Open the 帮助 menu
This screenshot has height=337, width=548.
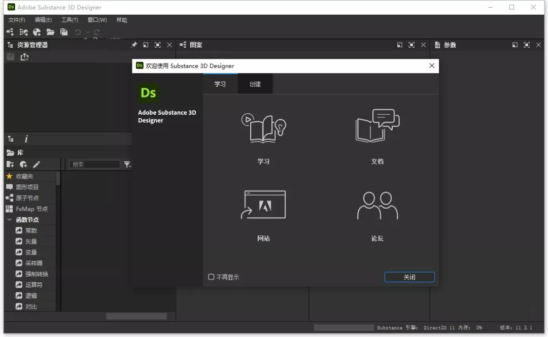(x=122, y=20)
